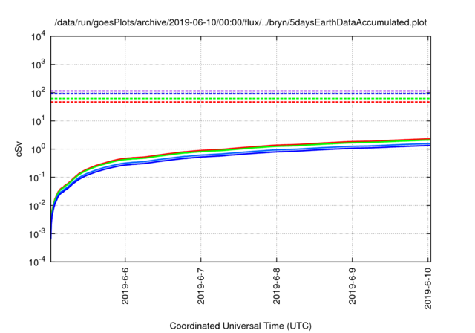Screen dimensions: 475x333
Task: Click the 2019-6-9 date tick label
Action: (352, 285)
